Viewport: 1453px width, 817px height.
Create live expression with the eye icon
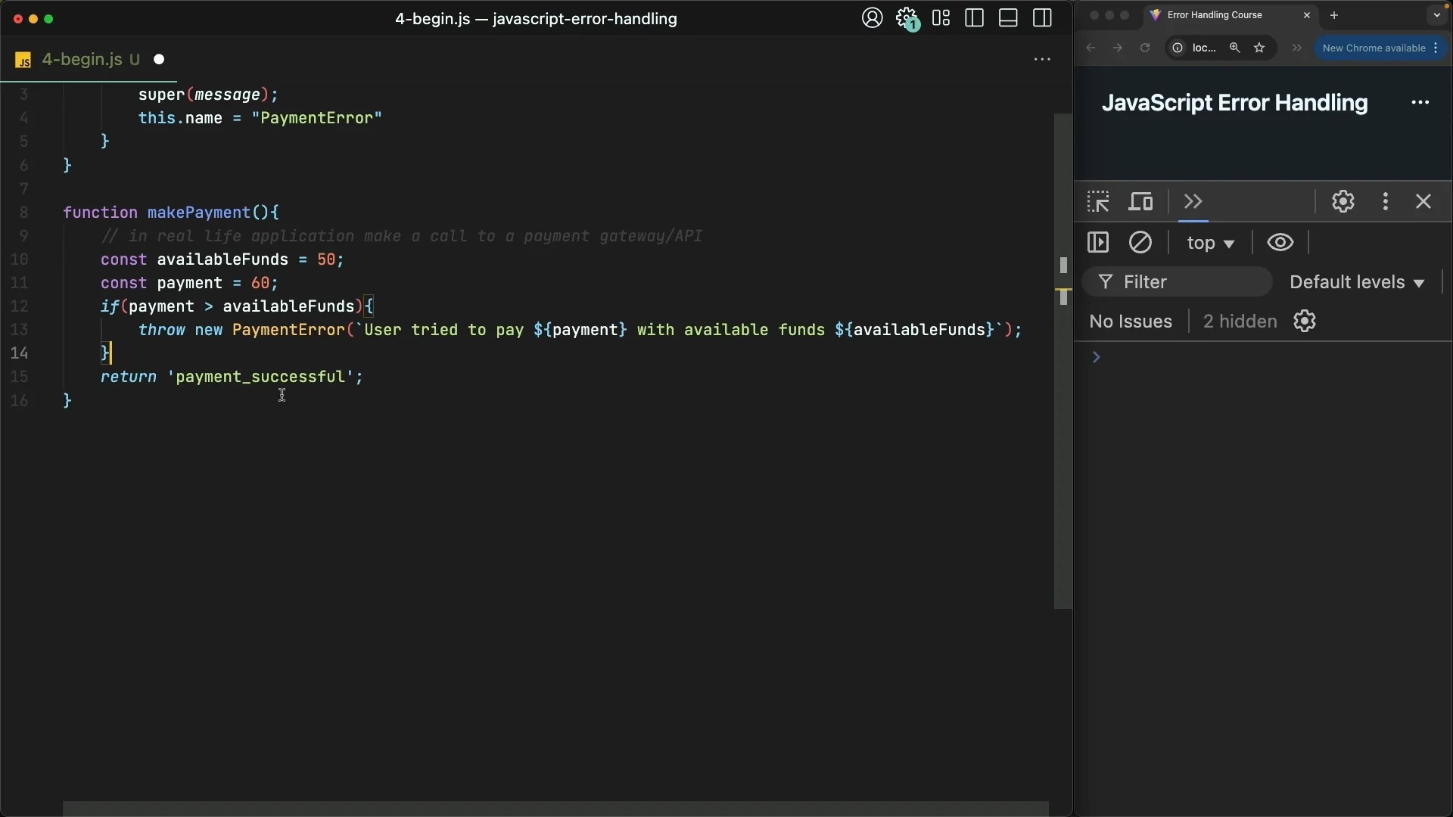click(x=1280, y=243)
